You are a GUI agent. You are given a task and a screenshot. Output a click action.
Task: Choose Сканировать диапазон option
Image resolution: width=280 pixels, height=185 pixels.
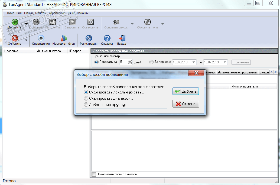pyautogui.click(x=86, y=98)
